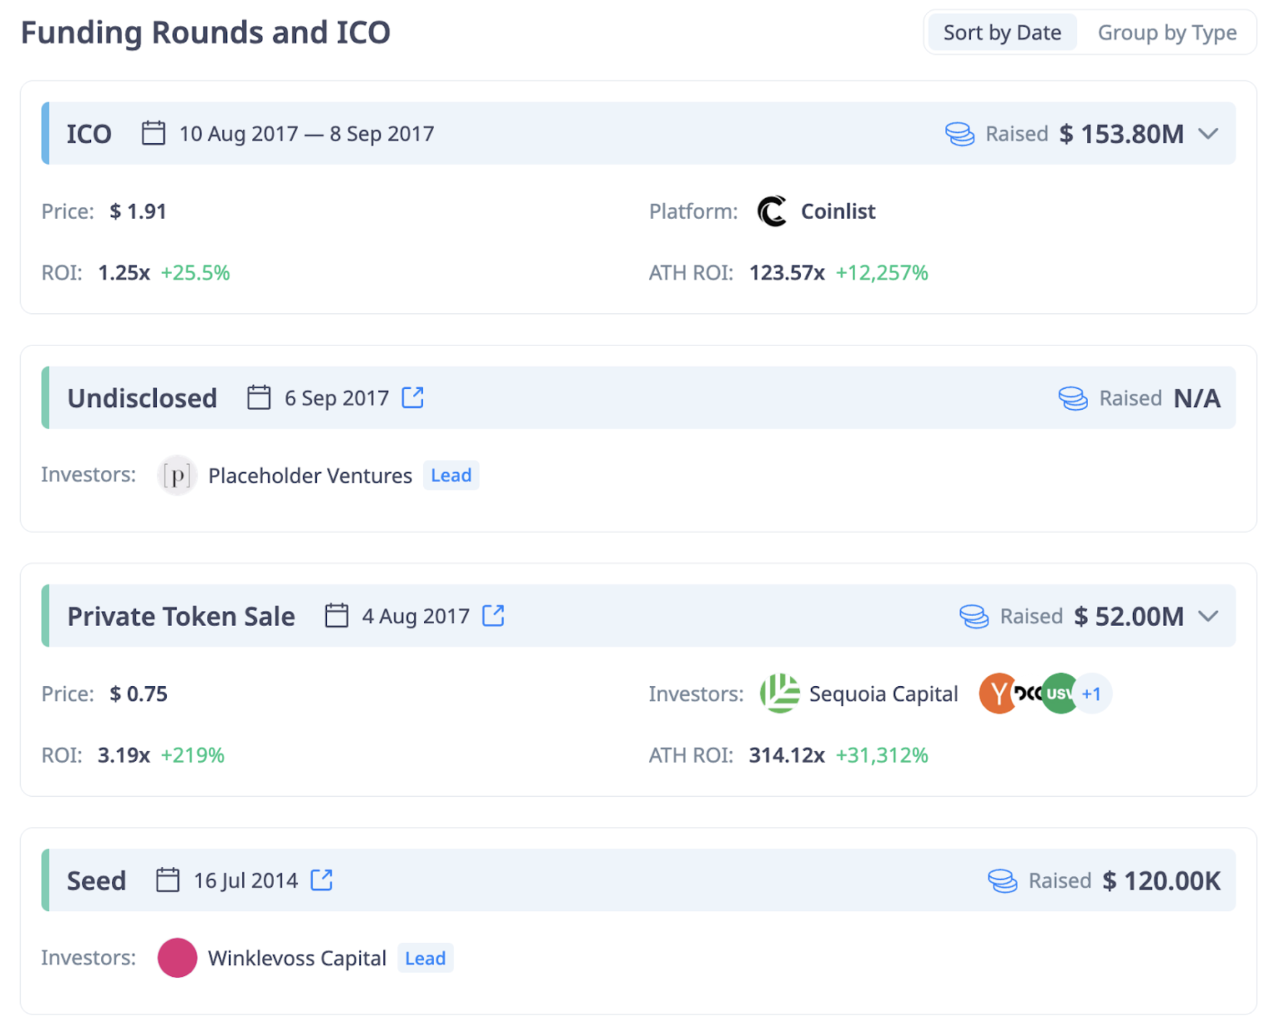Click the DCG black investor logo
The height and width of the screenshot is (1027, 1279).
click(x=1029, y=694)
